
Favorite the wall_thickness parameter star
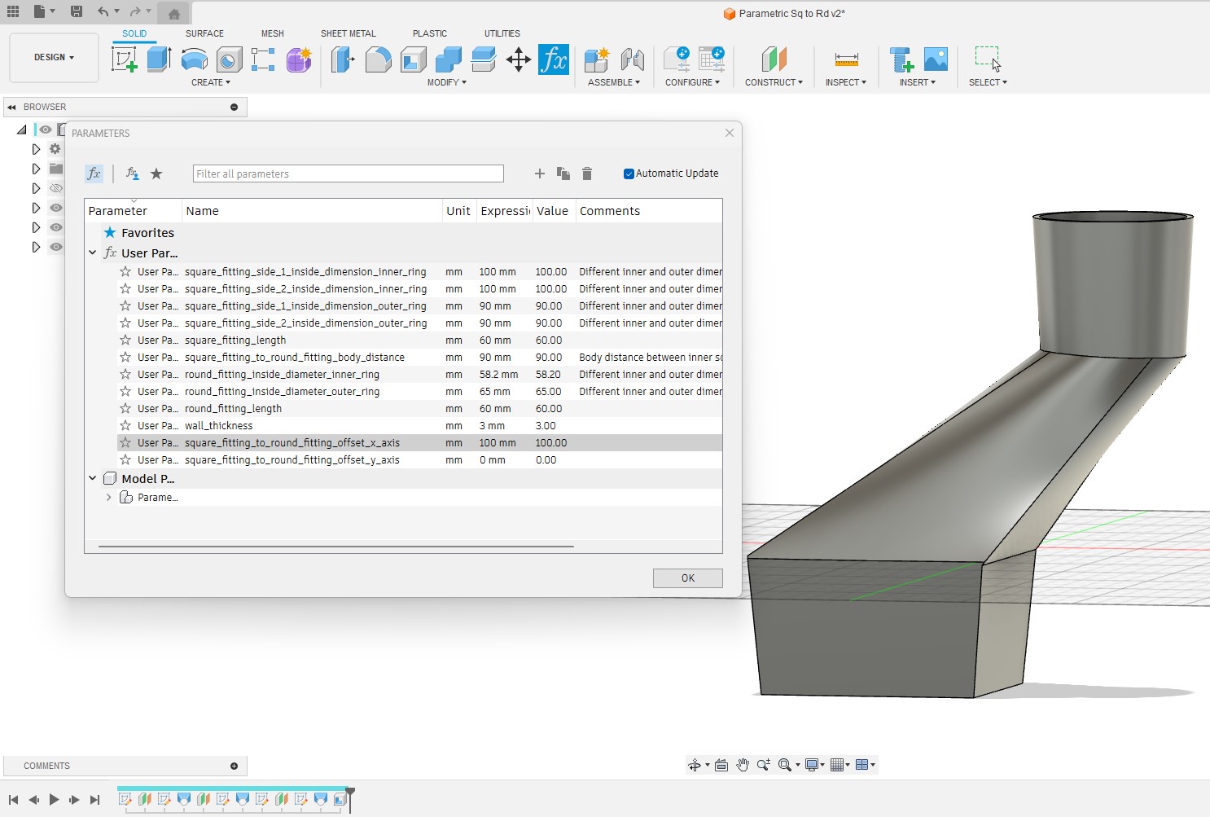click(x=125, y=425)
